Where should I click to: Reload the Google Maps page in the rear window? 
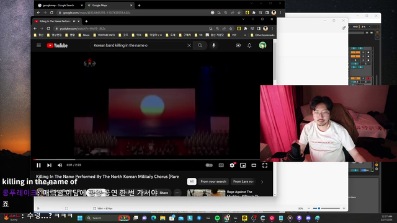click(x=51, y=12)
